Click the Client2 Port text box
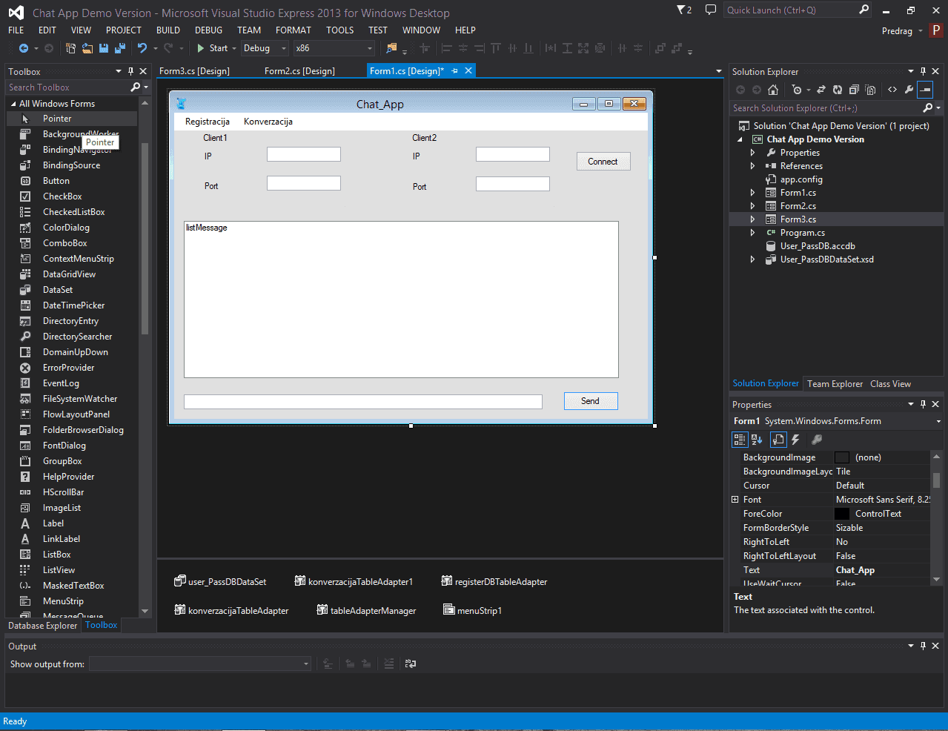Viewport: 948px width, 731px height. click(513, 184)
